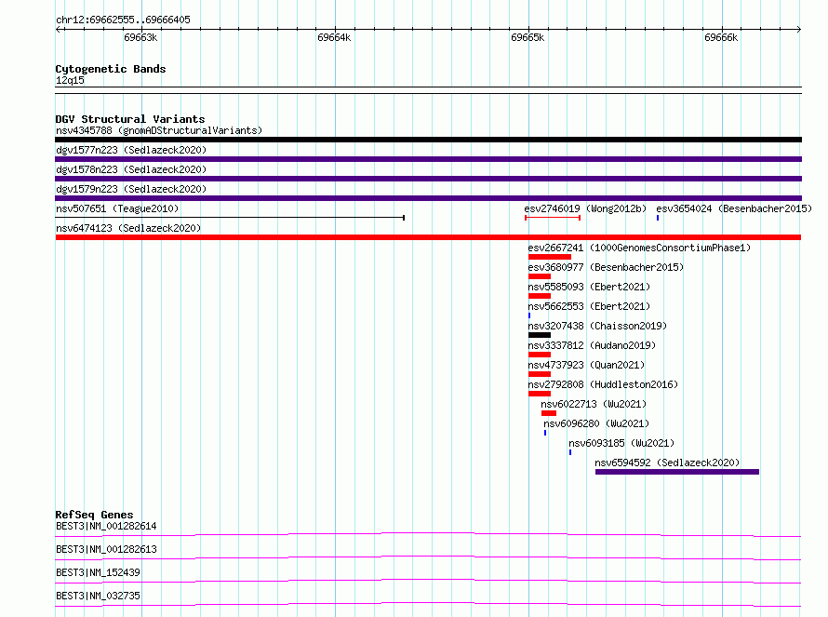Open label nsv6594592 (Sedlazeck2020)
828x617 pixels.
[667, 463]
